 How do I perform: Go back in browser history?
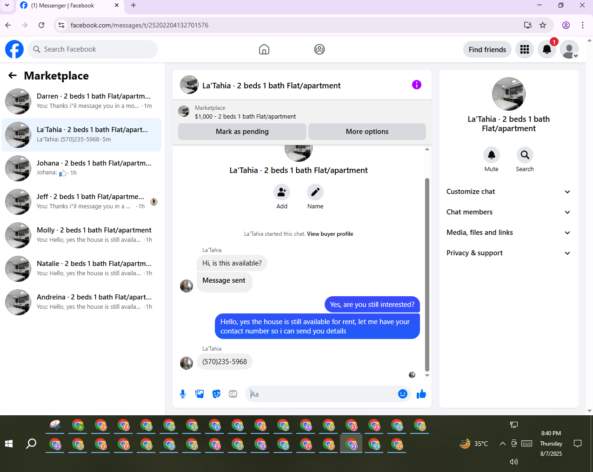pos(8,25)
